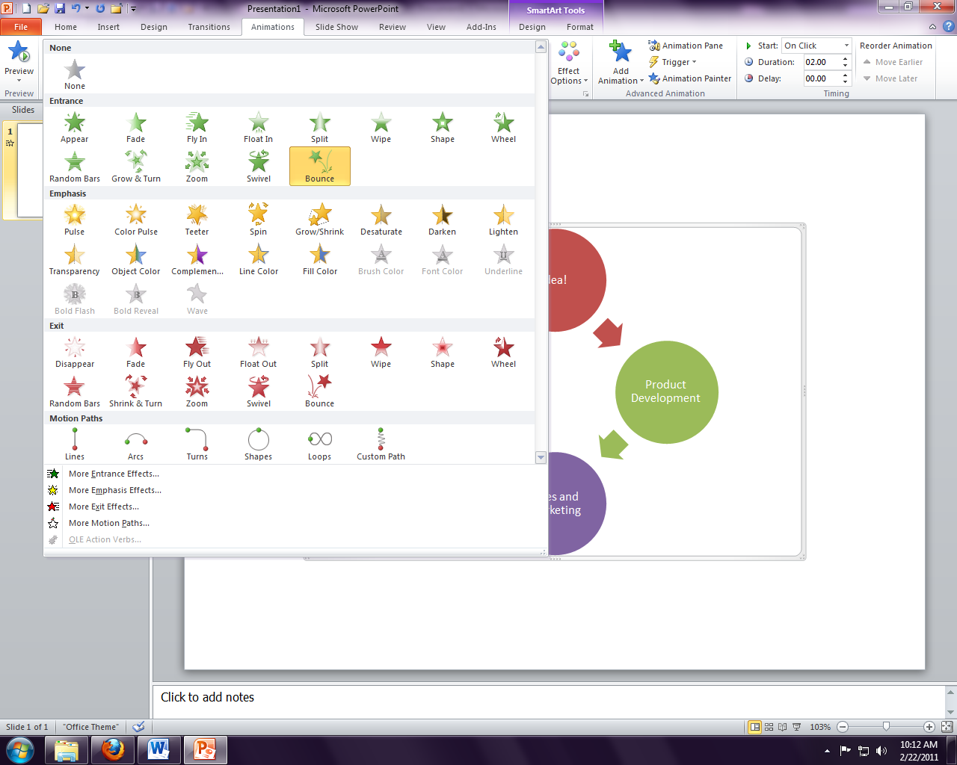Viewport: 957px width, 765px height.
Task: Open the Insert tab
Action: point(108,27)
